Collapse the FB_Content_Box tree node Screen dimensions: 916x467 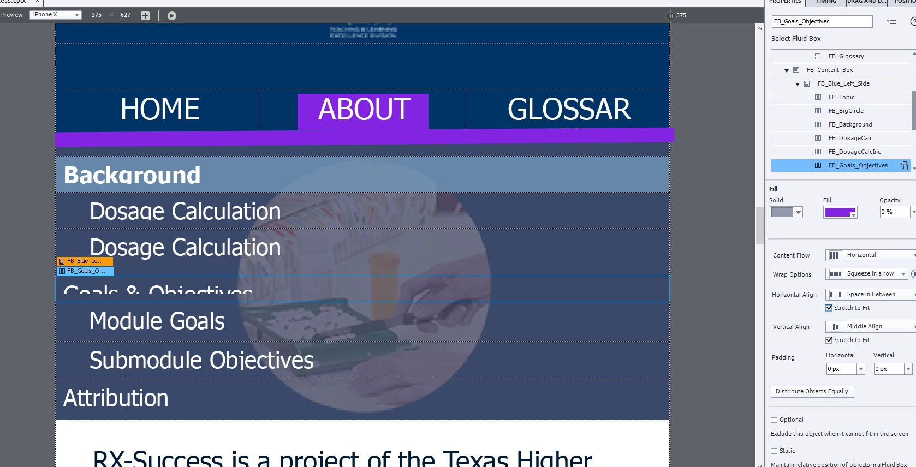click(x=787, y=70)
